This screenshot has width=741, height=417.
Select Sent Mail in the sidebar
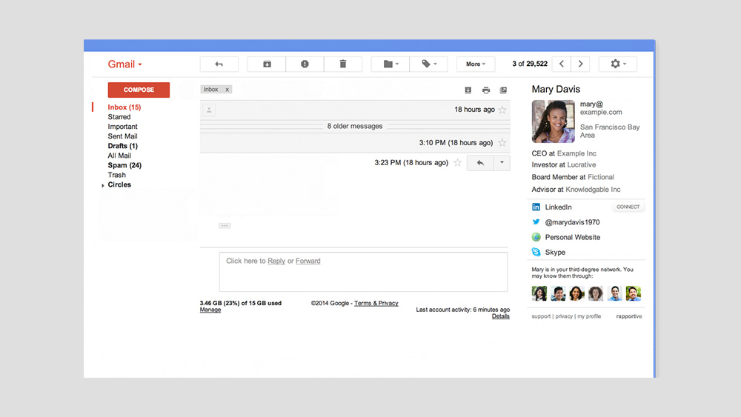click(x=122, y=136)
